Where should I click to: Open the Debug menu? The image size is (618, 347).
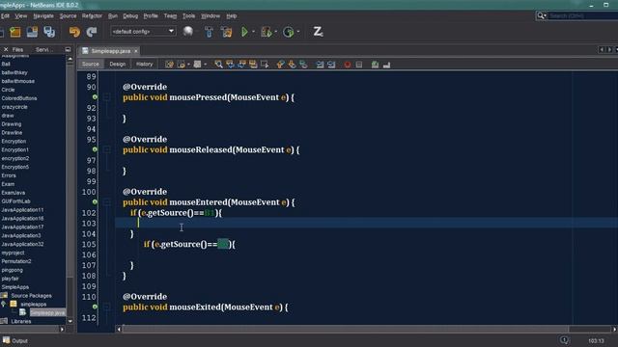130,16
